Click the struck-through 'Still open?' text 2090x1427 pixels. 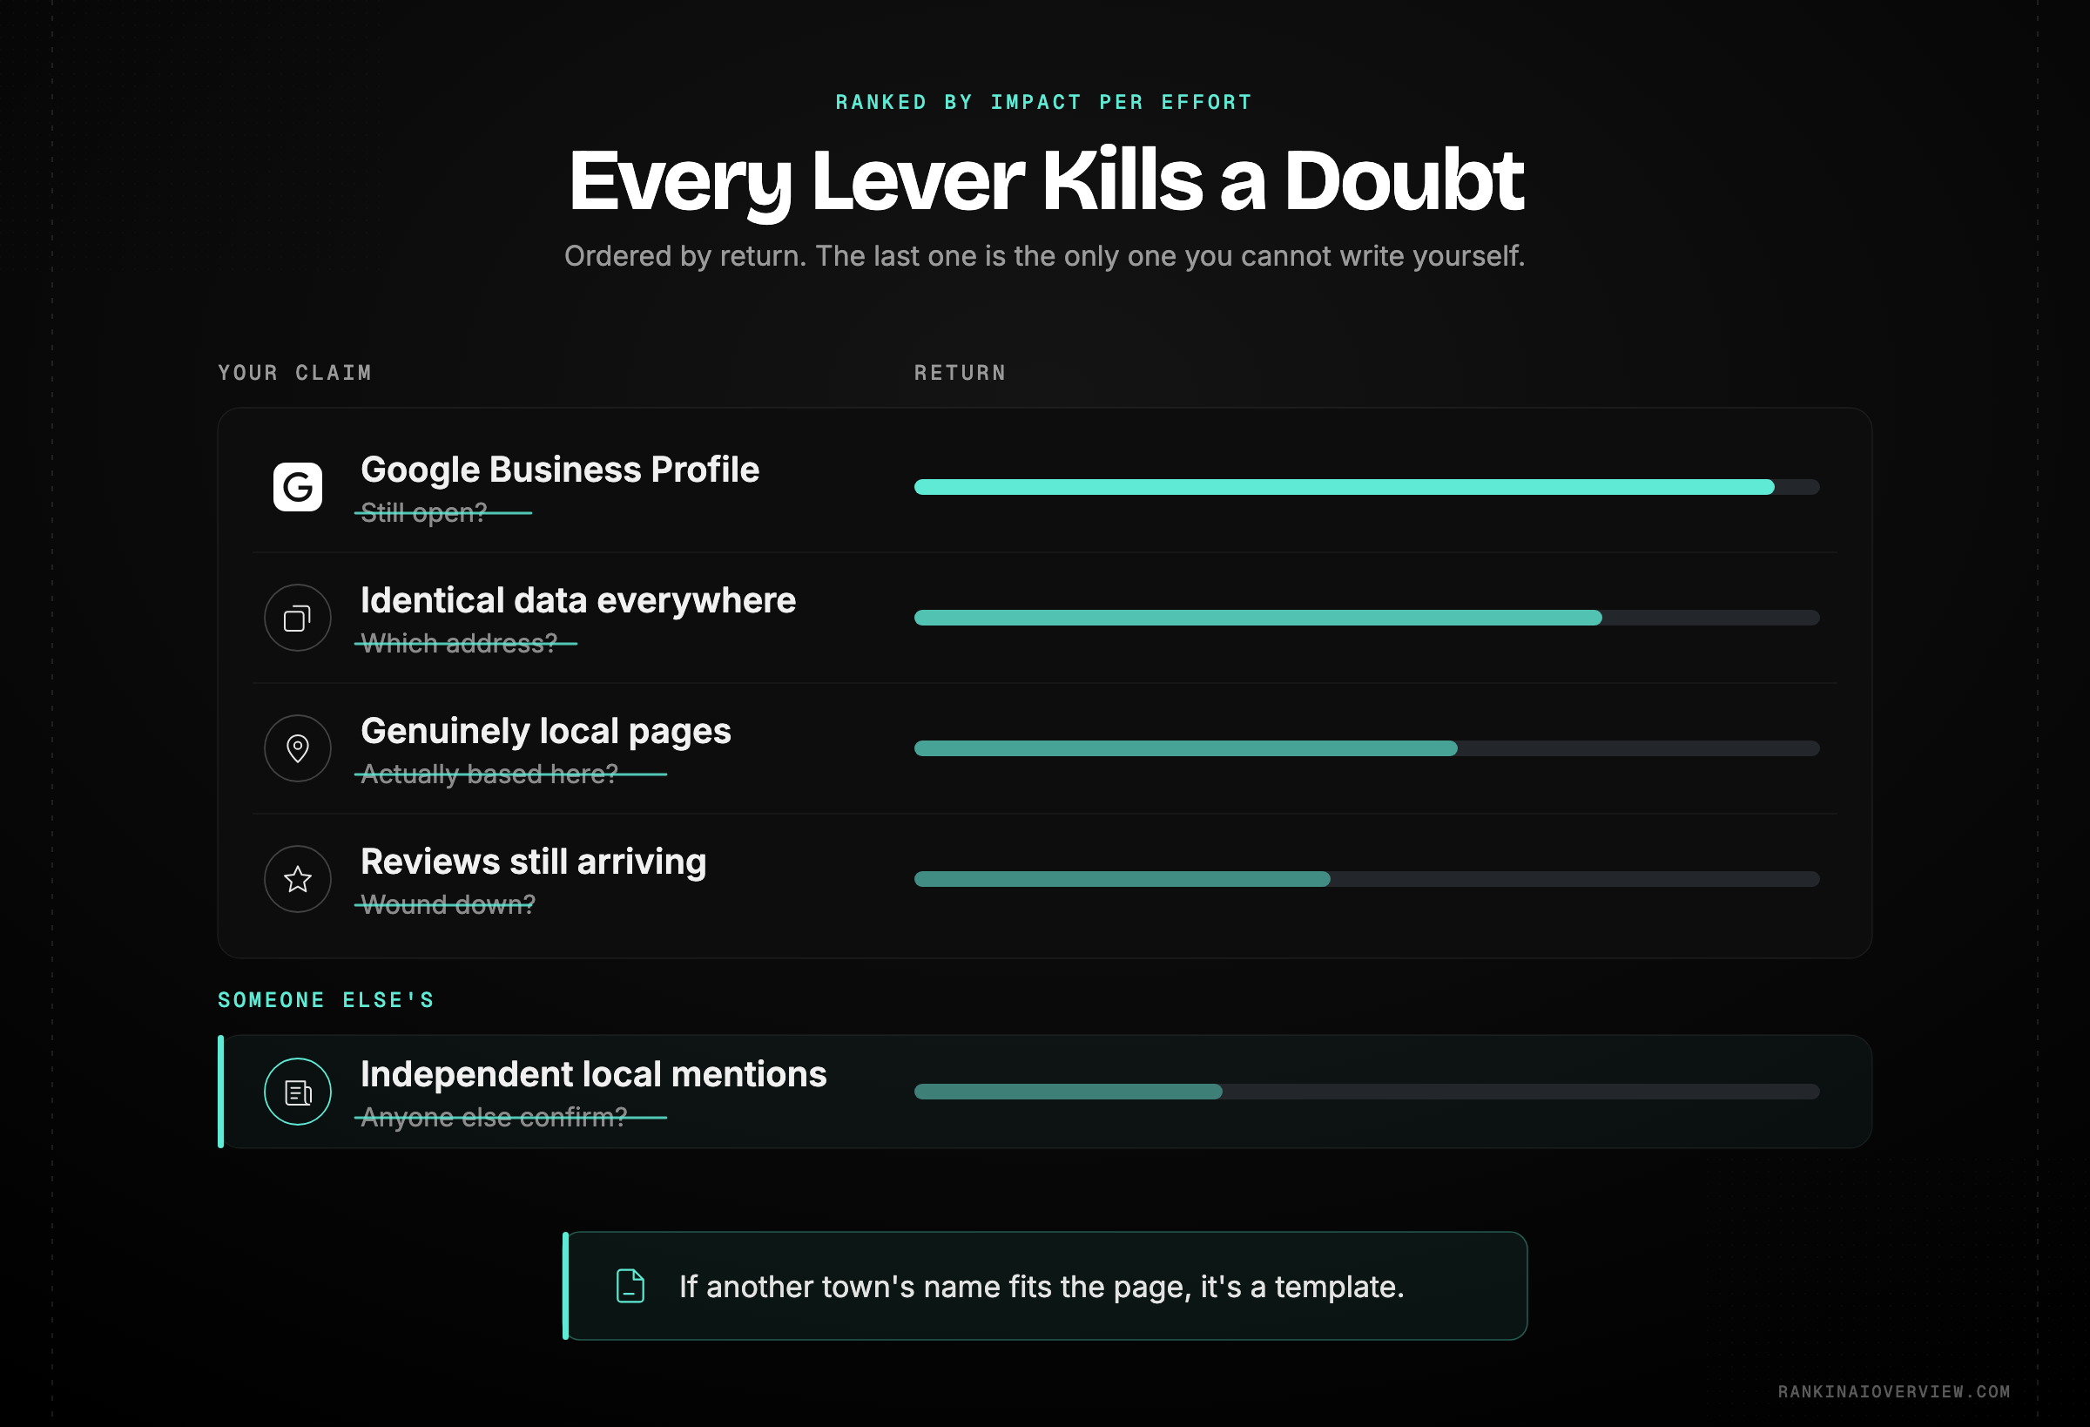[x=423, y=513]
